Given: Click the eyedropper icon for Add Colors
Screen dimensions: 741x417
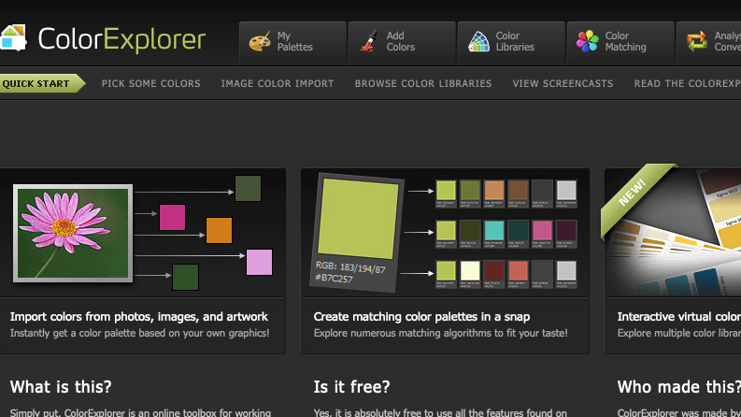Looking at the screenshot, I should (x=369, y=41).
